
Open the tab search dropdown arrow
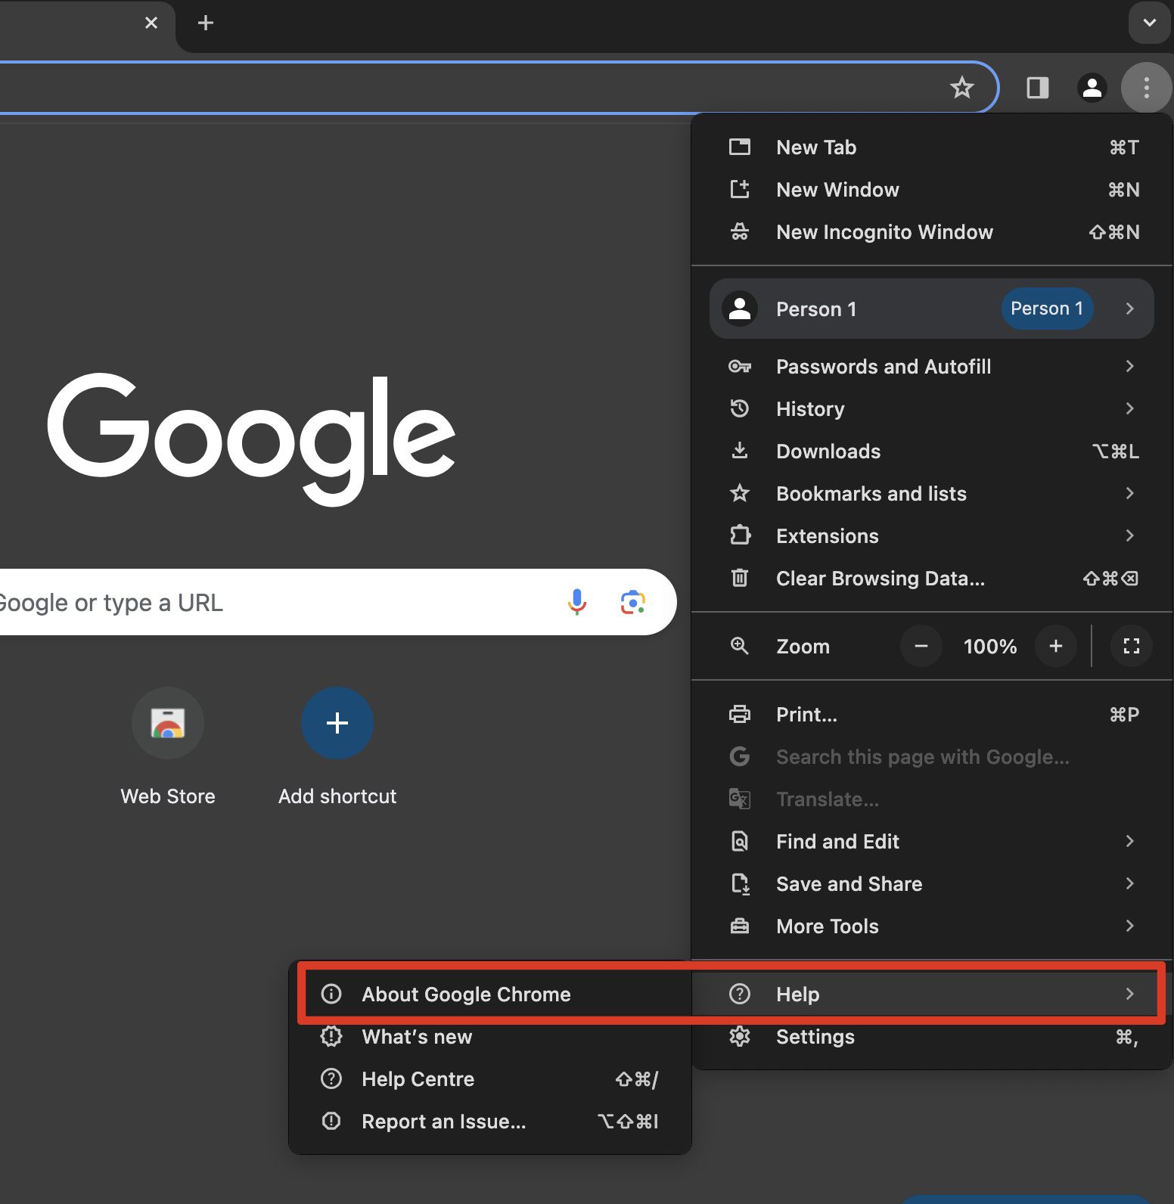[1149, 23]
